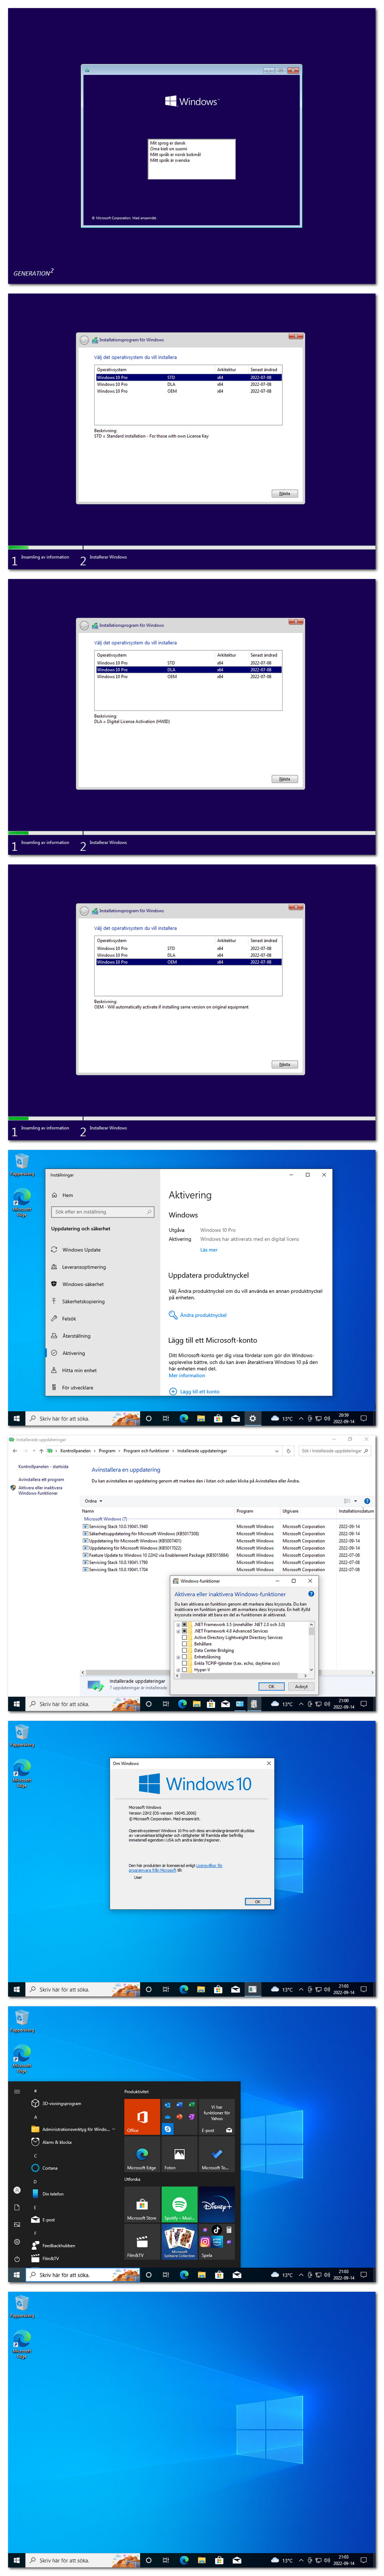Screen dimensions: 384x2576
Task: Click Nästa on the DLA Digital Licence screen
Action: (284, 779)
